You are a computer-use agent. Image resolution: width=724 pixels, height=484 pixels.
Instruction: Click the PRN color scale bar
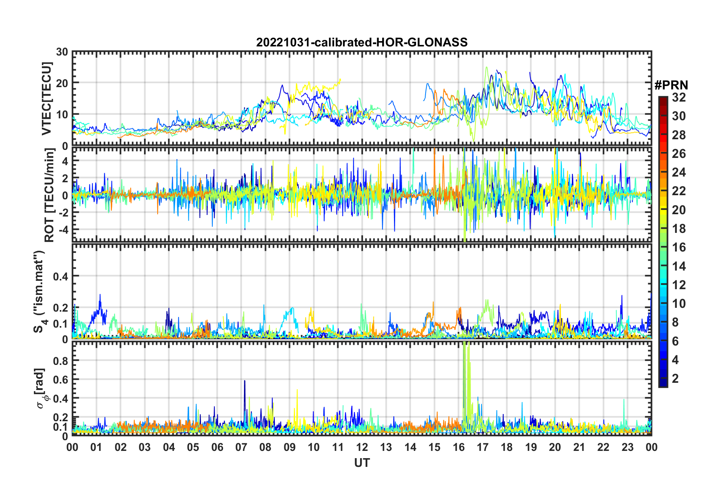(x=663, y=242)
